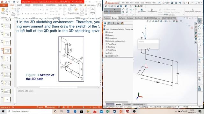Toggle Underline formatting in PowerPoint

pyautogui.click(x=28, y=13)
